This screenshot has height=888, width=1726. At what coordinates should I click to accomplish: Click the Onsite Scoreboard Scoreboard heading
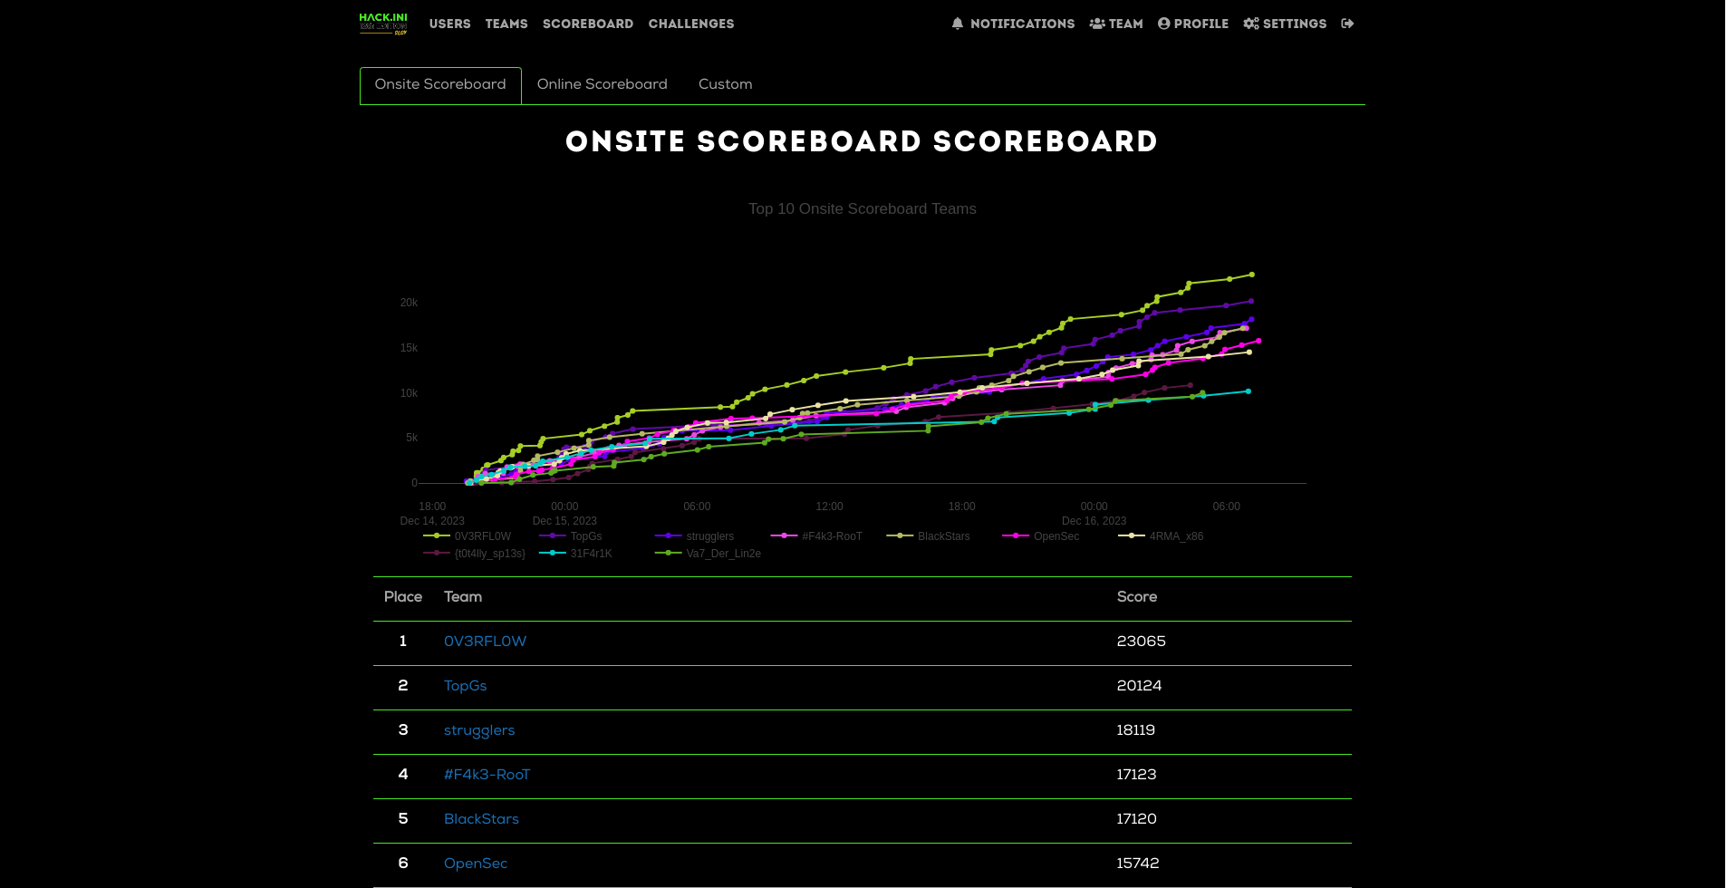pos(862,142)
